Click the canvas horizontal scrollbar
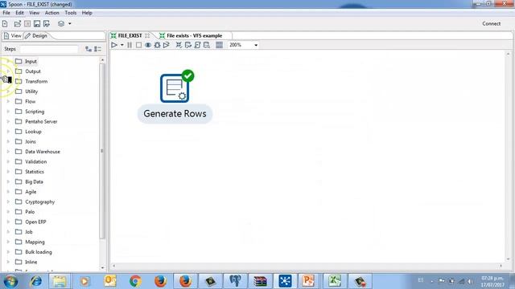Image resolution: width=515 pixels, height=289 pixels. (x=307, y=266)
